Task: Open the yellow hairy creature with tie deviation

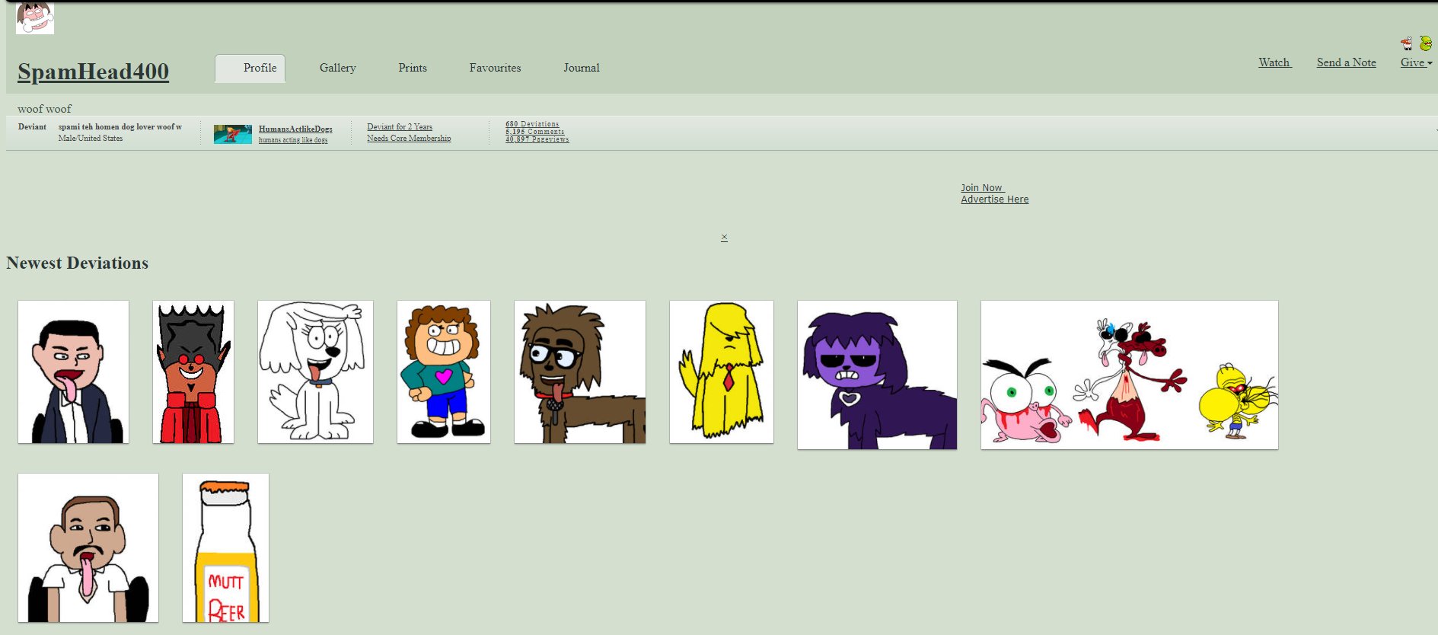Action: coord(722,372)
